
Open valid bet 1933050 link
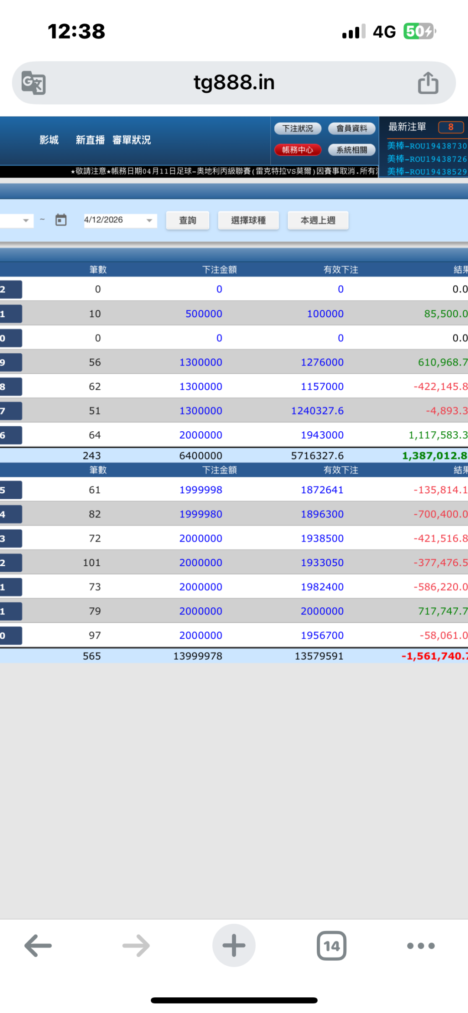(322, 563)
